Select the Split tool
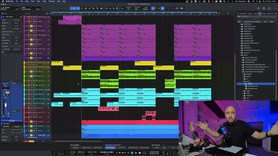 tap(82, 8)
